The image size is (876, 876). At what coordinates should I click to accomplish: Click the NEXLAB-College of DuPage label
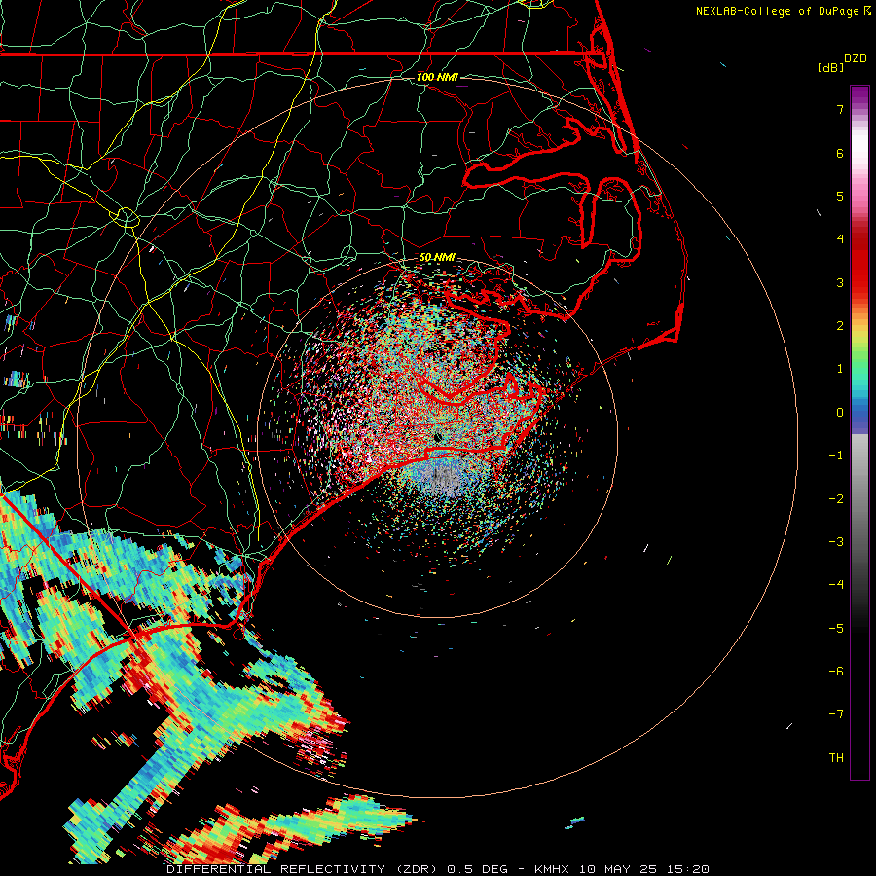click(x=777, y=11)
